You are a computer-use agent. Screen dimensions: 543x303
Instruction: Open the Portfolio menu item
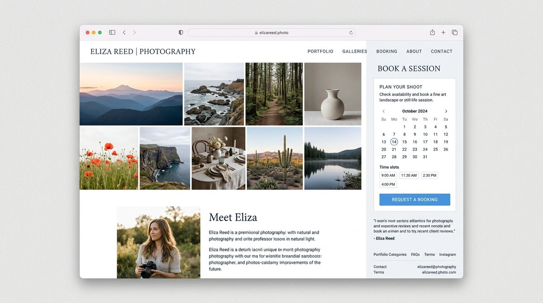click(320, 52)
